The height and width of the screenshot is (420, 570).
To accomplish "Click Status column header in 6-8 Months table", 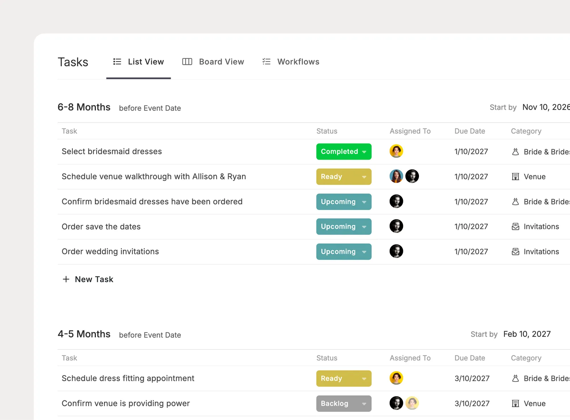I will click(x=327, y=131).
